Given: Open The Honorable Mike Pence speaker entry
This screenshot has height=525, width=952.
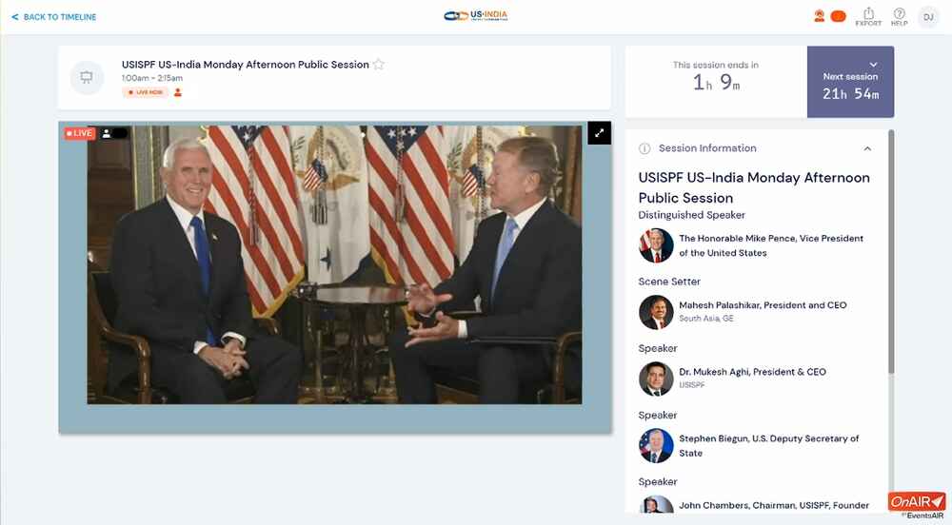Looking at the screenshot, I should [x=771, y=245].
